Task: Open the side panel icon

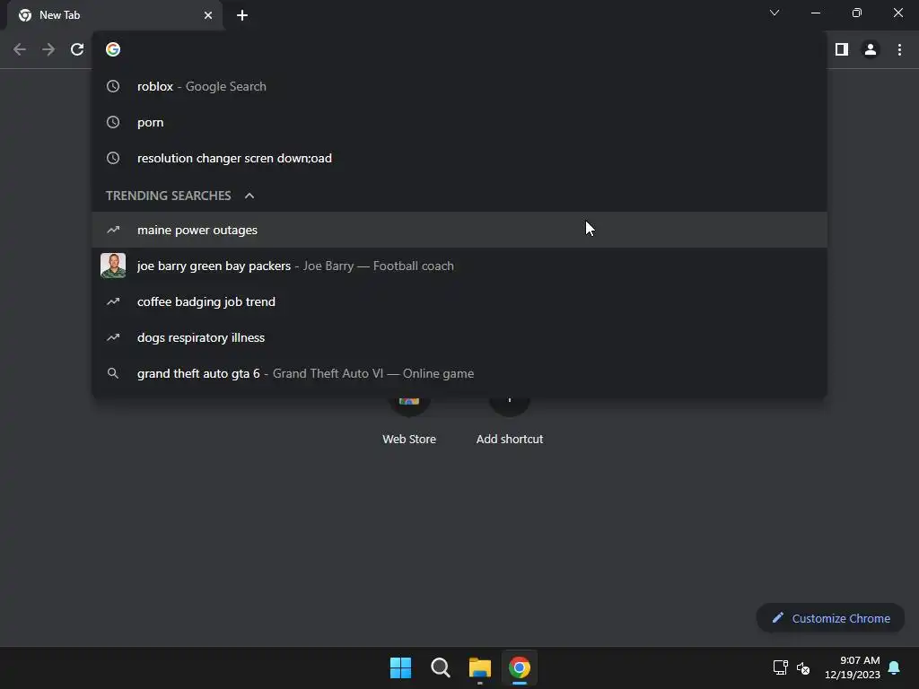Action: tap(842, 50)
